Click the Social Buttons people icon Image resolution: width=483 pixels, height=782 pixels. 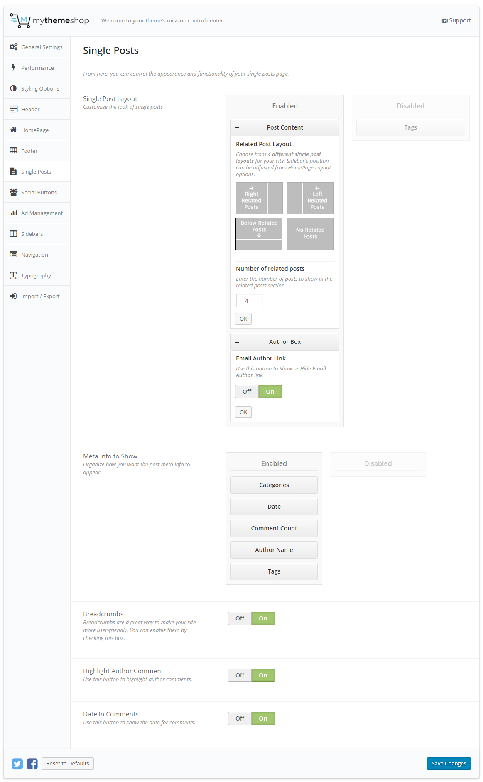(13, 192)
